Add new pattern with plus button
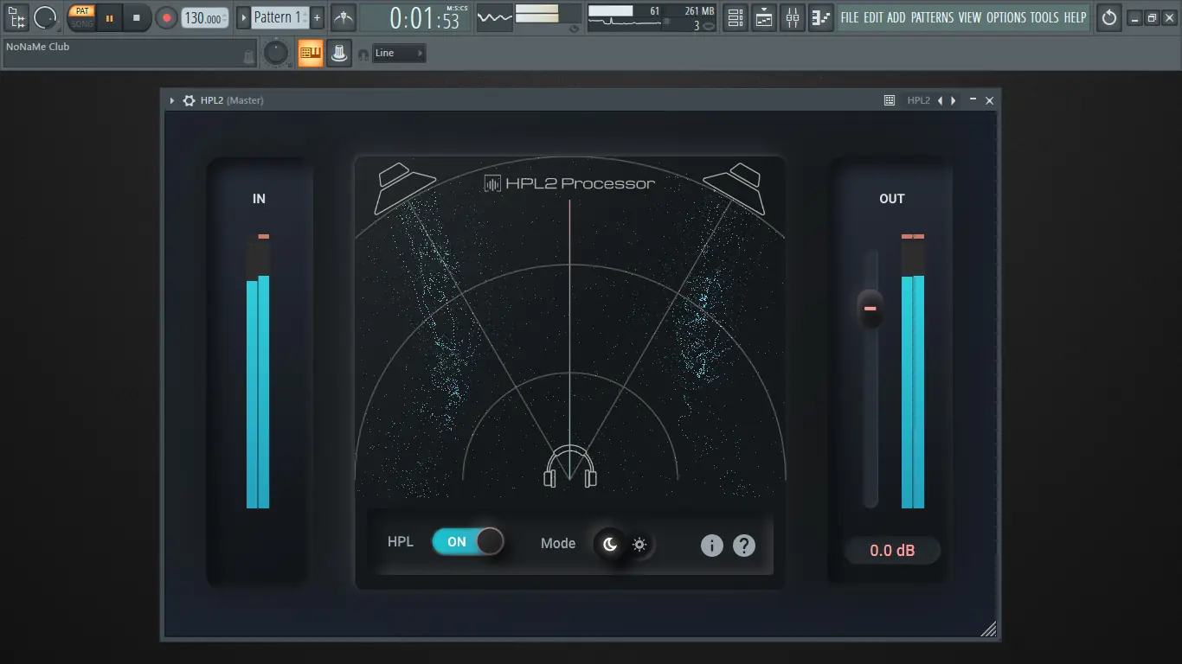This screenshot has width=1182, height=664. coord(318,17)
